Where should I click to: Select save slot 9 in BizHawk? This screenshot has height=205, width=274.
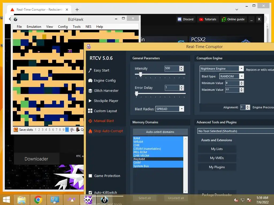(63, 130)
